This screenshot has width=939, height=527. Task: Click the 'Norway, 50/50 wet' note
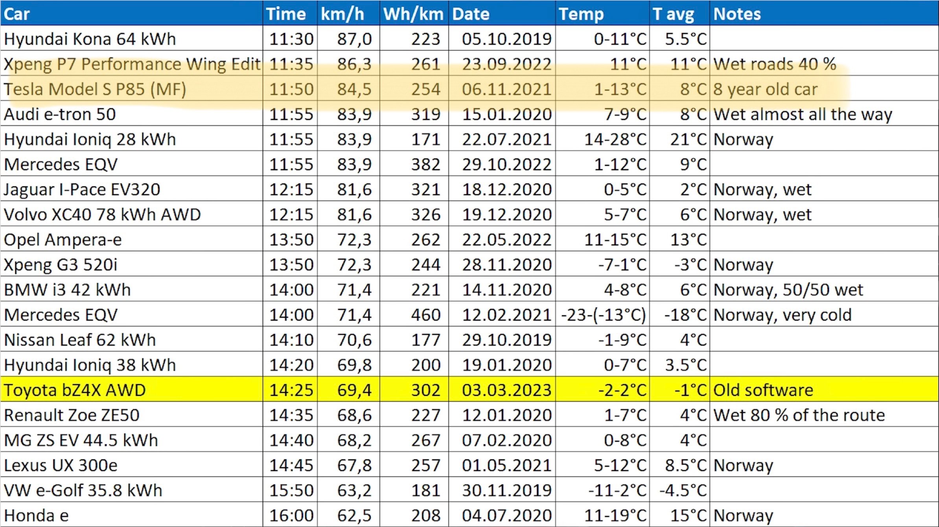pos(824,289)
